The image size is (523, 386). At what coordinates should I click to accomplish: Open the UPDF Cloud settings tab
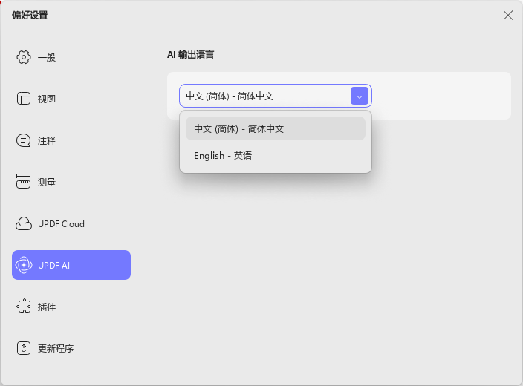click(x=71, y=223)
